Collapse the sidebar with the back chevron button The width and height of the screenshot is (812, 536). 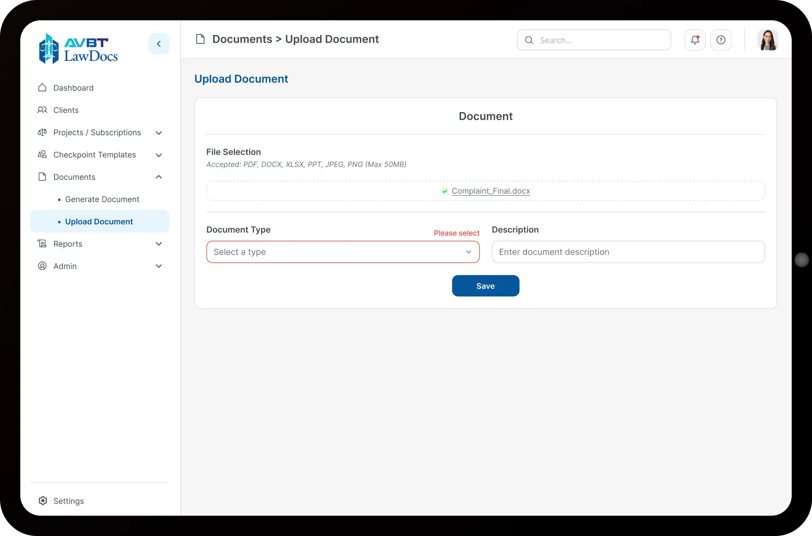tap(159, 43)
